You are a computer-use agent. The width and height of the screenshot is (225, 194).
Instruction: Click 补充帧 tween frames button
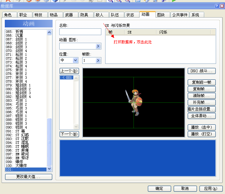[x=202, y=102]
